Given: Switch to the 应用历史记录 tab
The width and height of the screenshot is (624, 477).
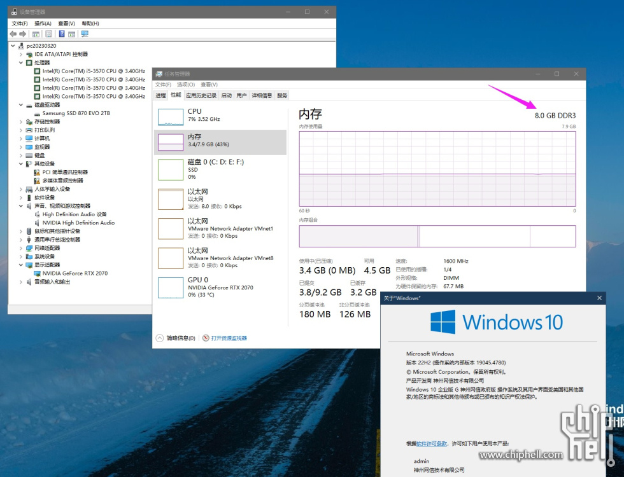Looking at the screenshot, I should click(201, 95).
